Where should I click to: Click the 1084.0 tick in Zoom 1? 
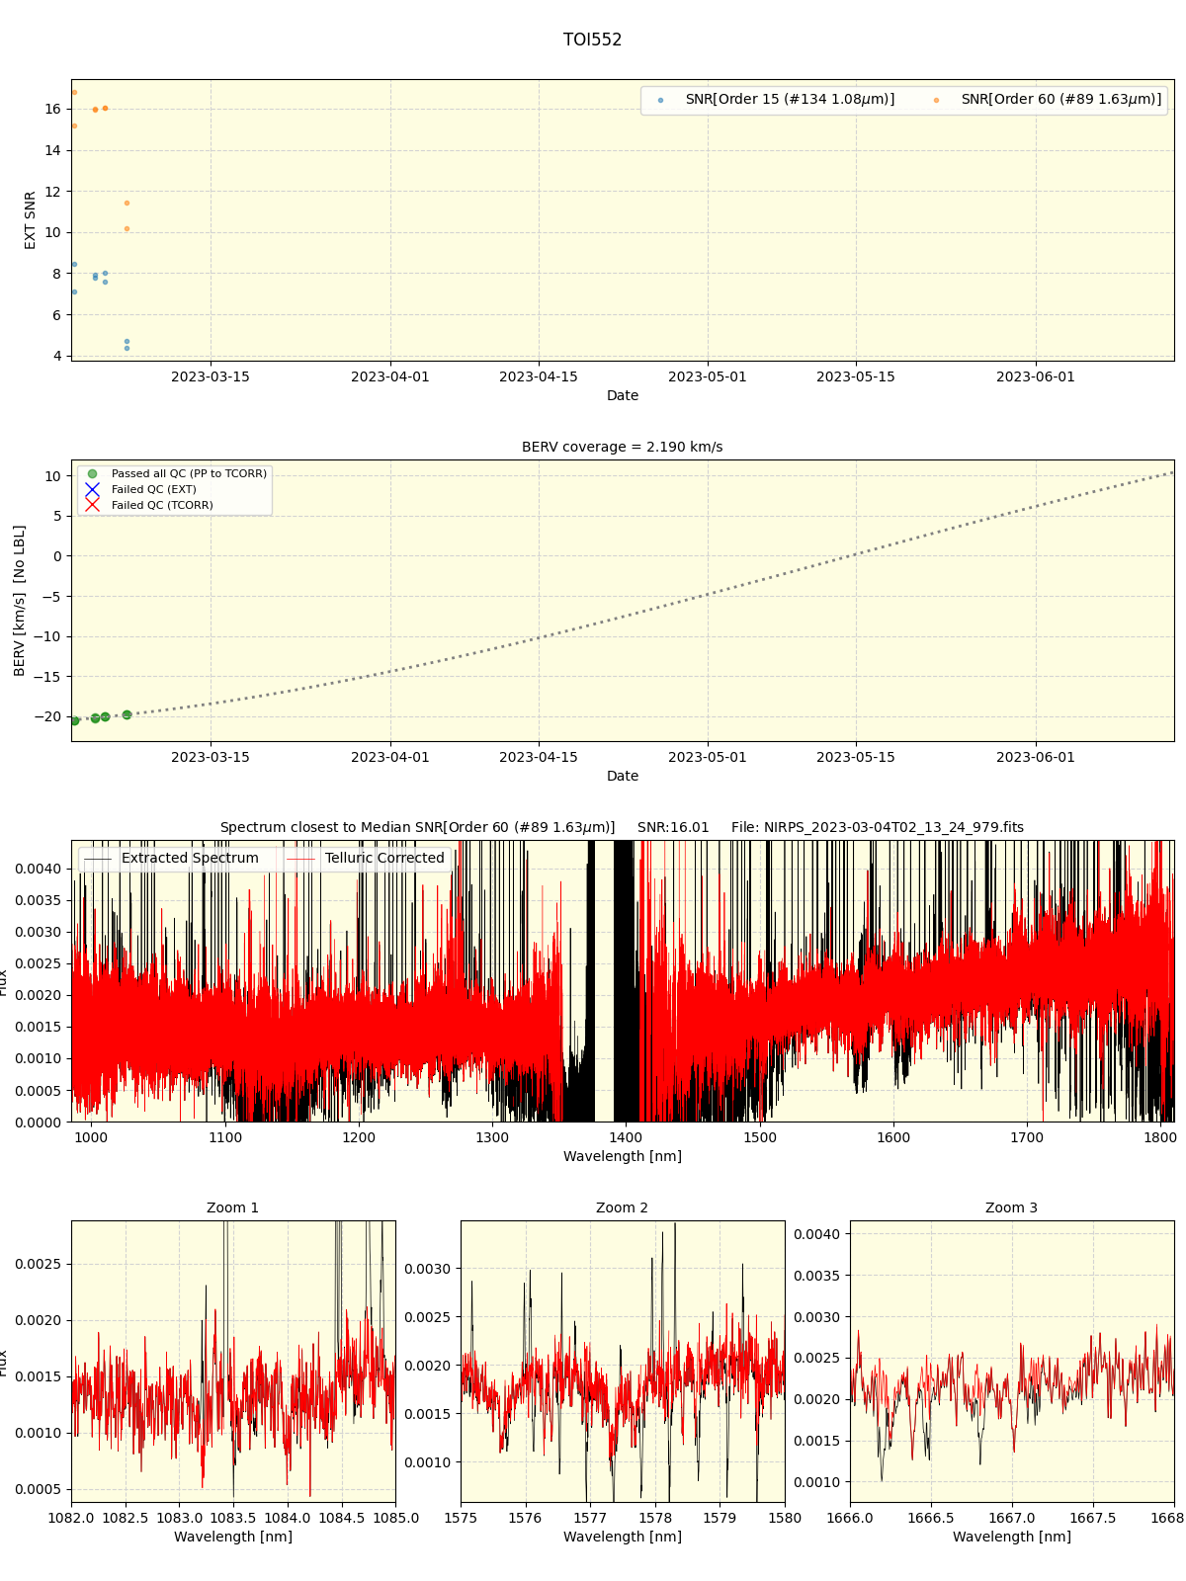tap(287, 1518)
